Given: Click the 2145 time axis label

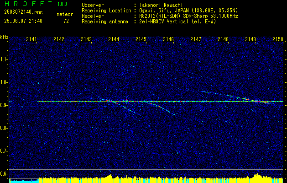Looking at the screenshot, I should point(141,39).
